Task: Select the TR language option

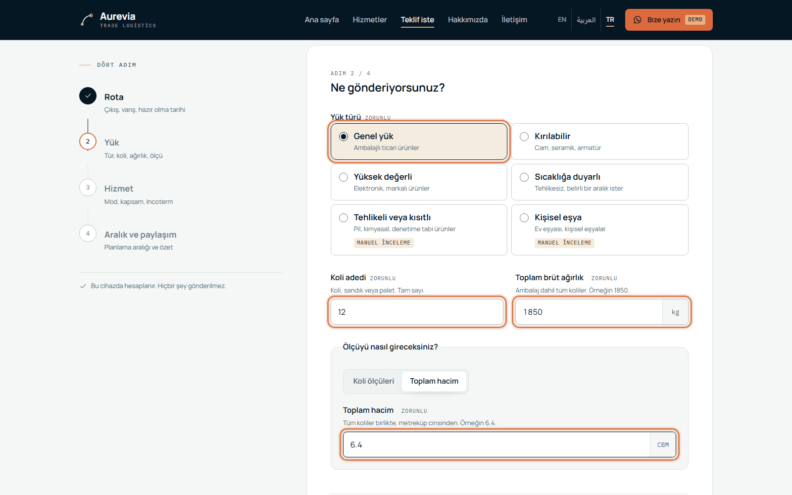Action: pyautogui.click(x=610, y=20)
